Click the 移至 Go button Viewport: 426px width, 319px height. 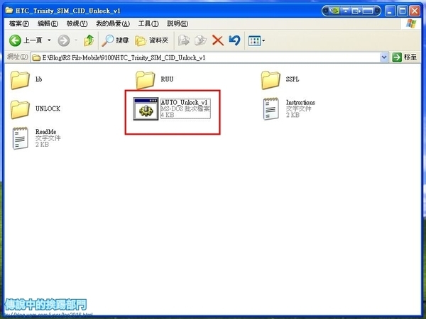click(x=405, y=57)
